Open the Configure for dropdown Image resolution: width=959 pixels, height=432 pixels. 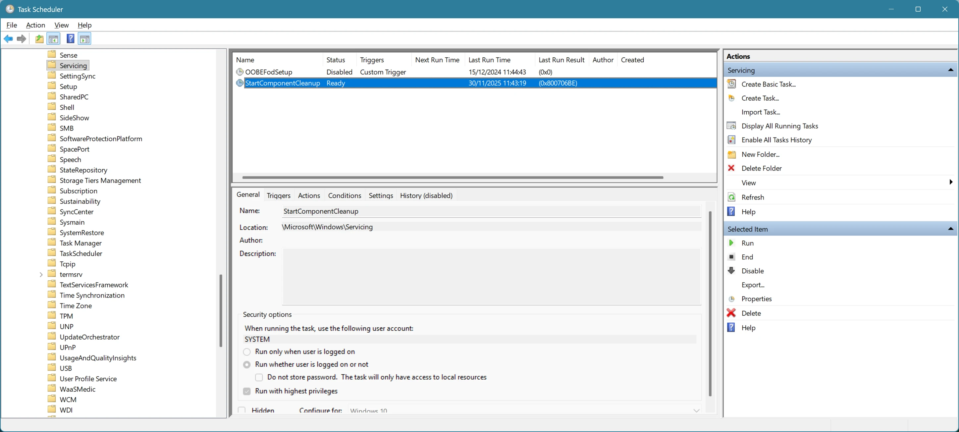(x=696, y=410)
